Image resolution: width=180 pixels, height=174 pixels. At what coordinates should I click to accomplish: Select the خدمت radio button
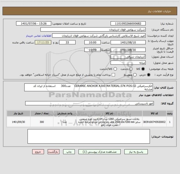coord(131,69)
